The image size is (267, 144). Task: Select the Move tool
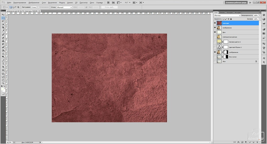(x=3, y=15)
